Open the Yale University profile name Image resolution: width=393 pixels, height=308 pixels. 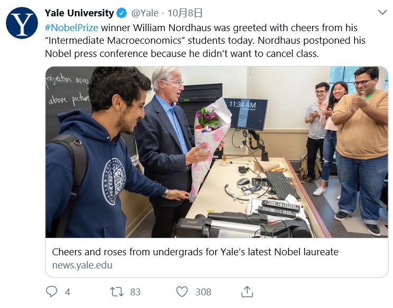79,13
